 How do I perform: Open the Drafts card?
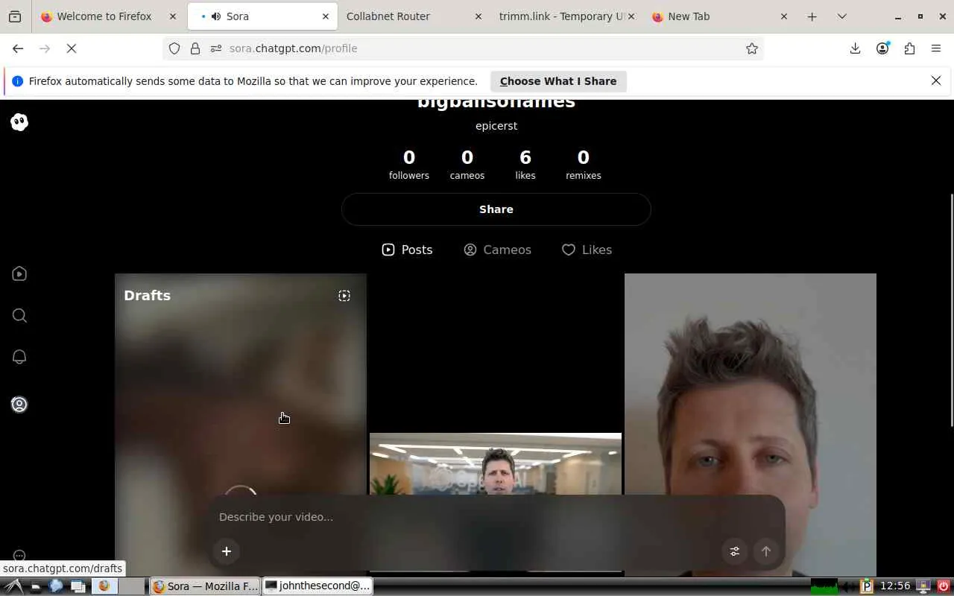[x=241, y=425]
